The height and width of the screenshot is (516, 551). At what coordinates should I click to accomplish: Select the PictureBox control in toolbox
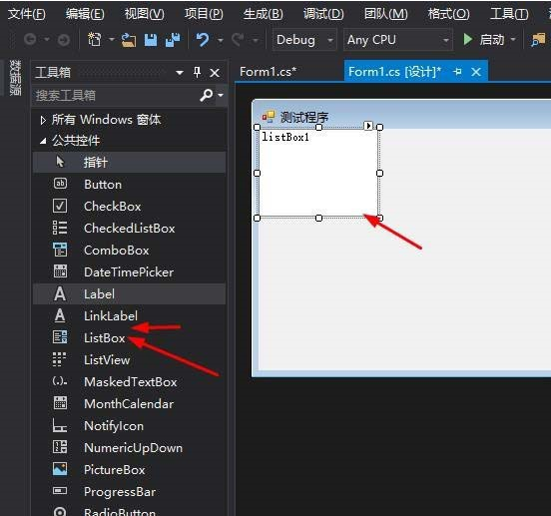(x=130, y=470)
